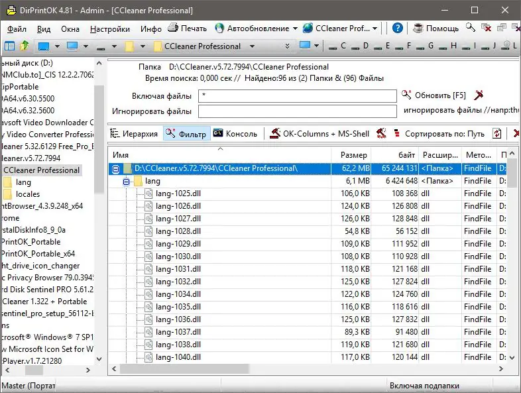The height and width of the screenshot is (393, 521).
Task: Jump to drive F
Action: (403, 46)
